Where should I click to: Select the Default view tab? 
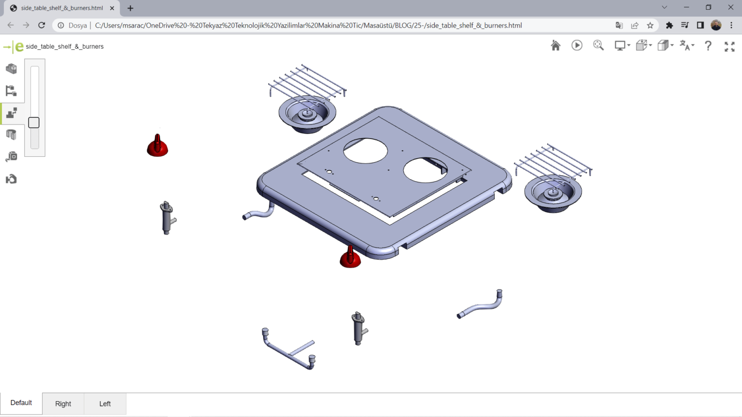(x=21, y=403)
